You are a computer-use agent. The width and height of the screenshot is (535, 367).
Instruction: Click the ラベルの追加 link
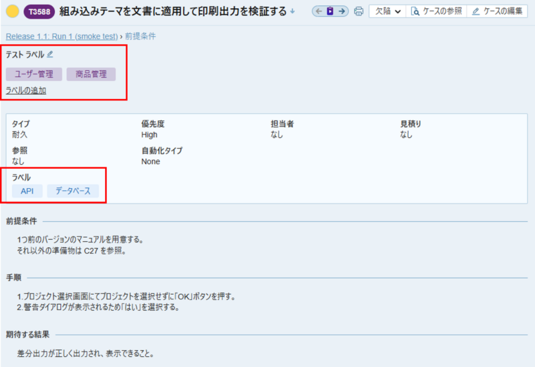(x=26, y=90)
